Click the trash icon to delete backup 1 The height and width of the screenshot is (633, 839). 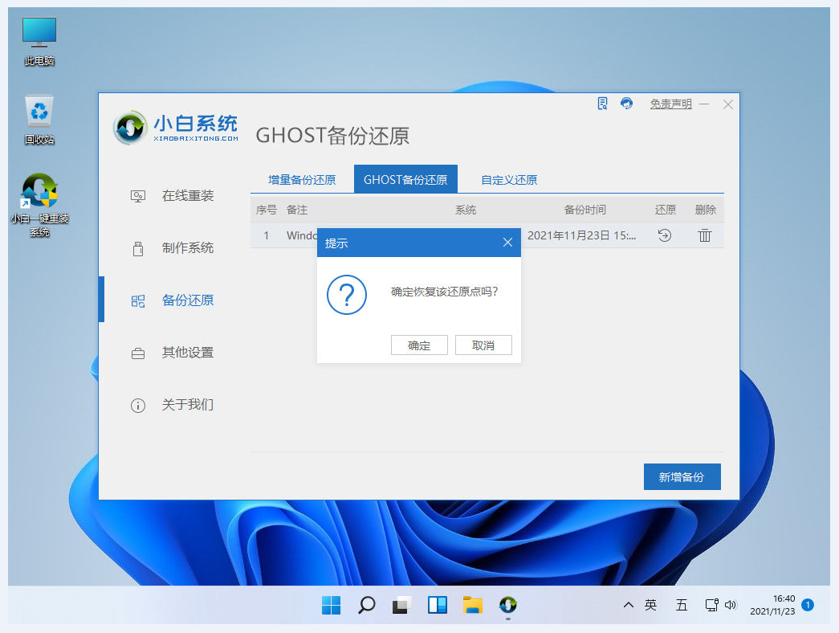coord(704,235)
